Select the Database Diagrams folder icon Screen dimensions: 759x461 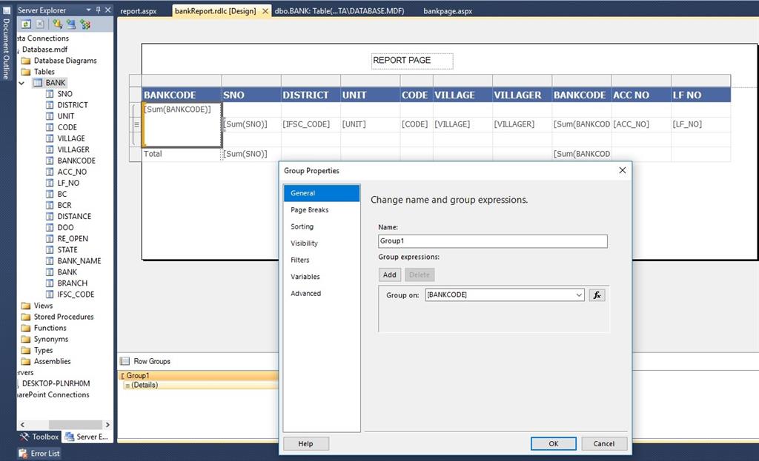pos(26,61)
